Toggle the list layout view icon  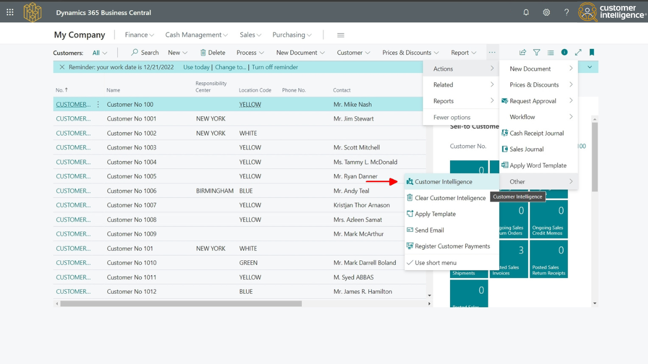[550, 52]
